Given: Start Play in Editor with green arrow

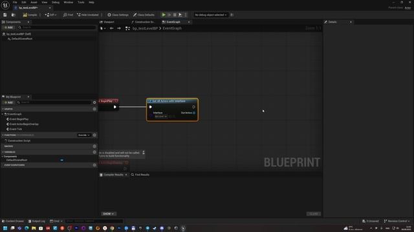Looking at the screenshot, I should pyautogui.click(x=164, y=15).
